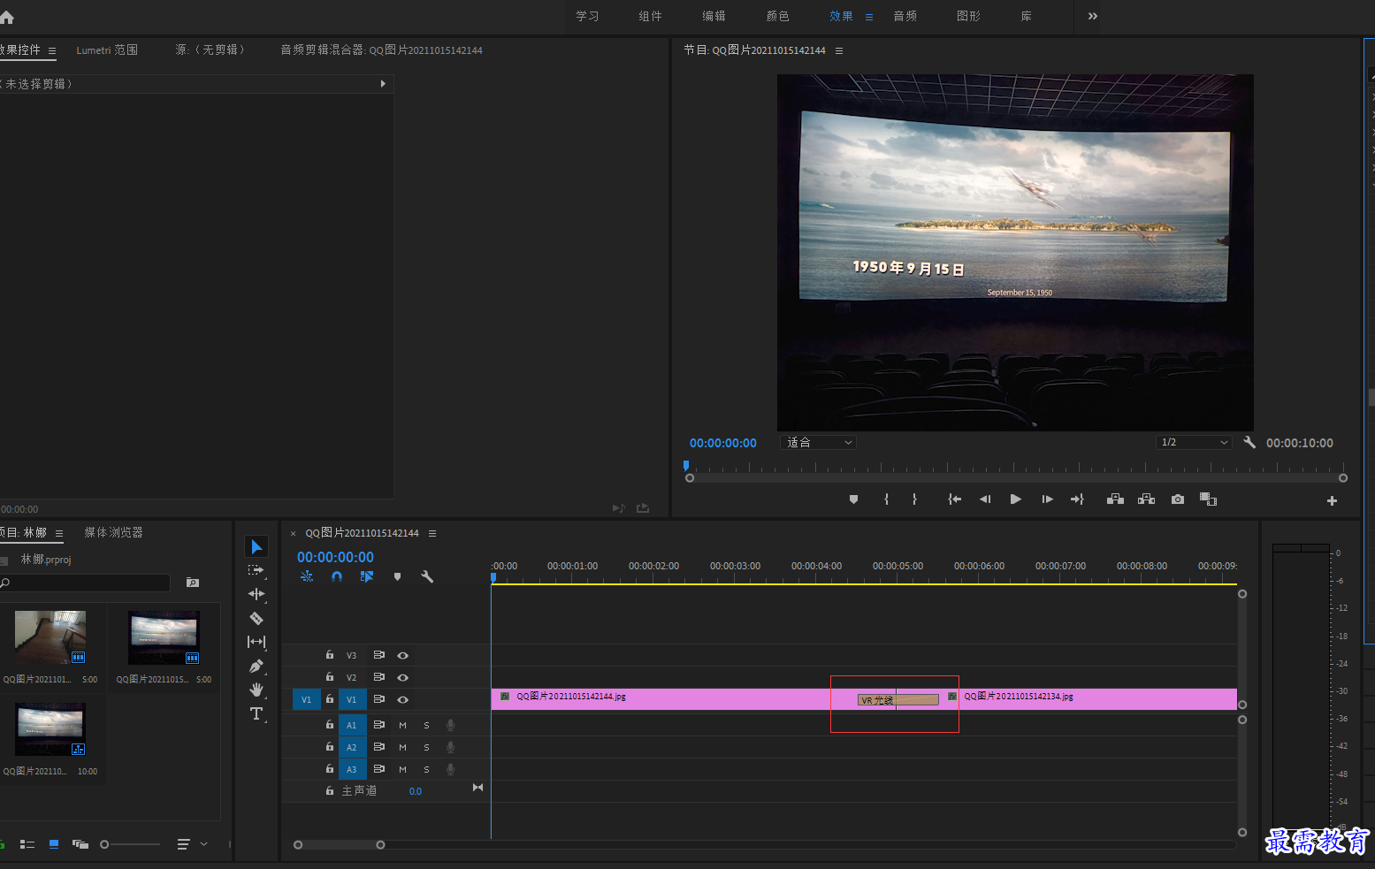1375x869 pixels.
Task: Mark Out point in program monitor
Action: (914, 499)
